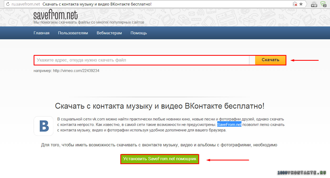Click Установить SaveFrom.net помощник button
Image resolution: width=330 pixels, height=178 pixels.
pyautogui.click(x=160, y=159)
